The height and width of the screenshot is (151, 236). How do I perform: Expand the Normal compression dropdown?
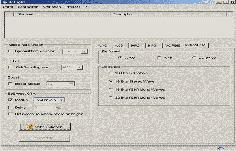84,51
